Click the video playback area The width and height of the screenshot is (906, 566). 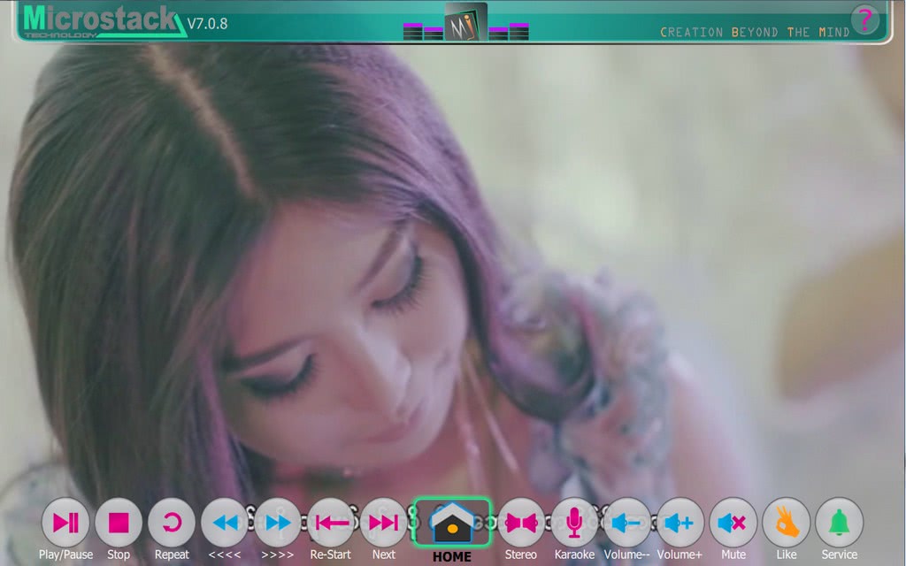point(453,265)
